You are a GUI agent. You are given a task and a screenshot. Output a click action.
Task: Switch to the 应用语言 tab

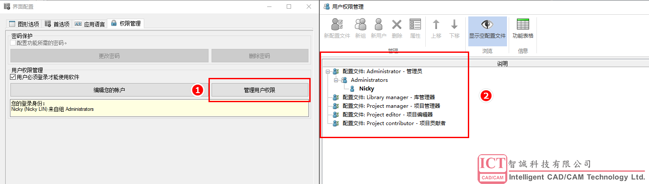pos(89,24)
